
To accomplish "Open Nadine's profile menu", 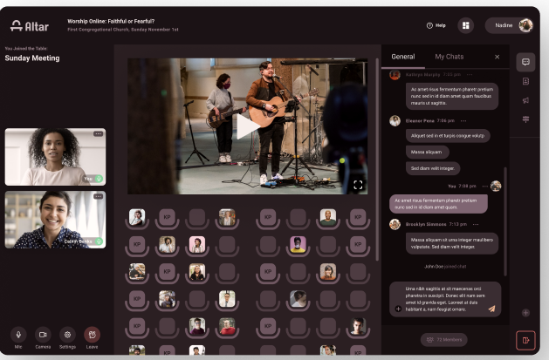I will coord(510,25).
